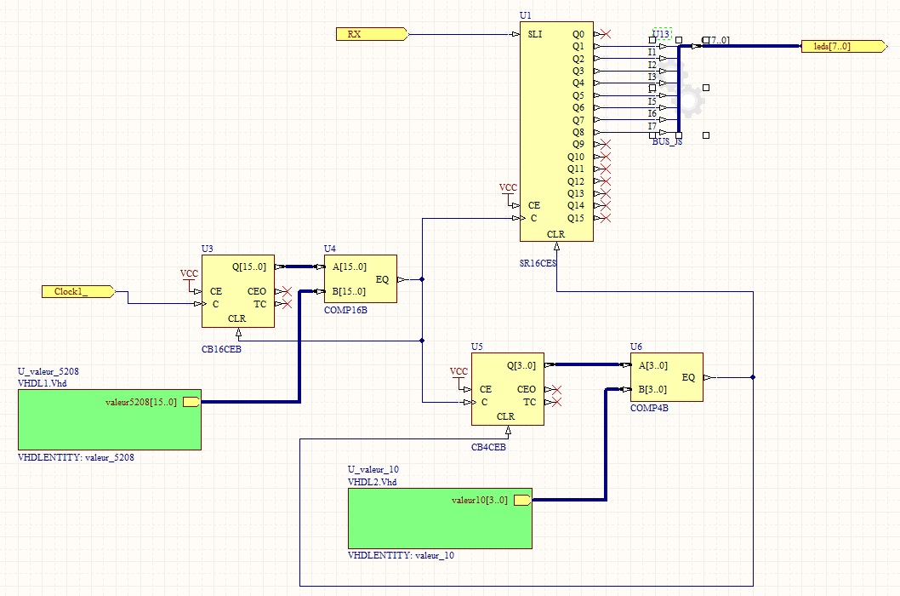The image size is (900, 596).
Task: Select the no-connect marker on U3 CEO
Action: click(x=285, y=291)
